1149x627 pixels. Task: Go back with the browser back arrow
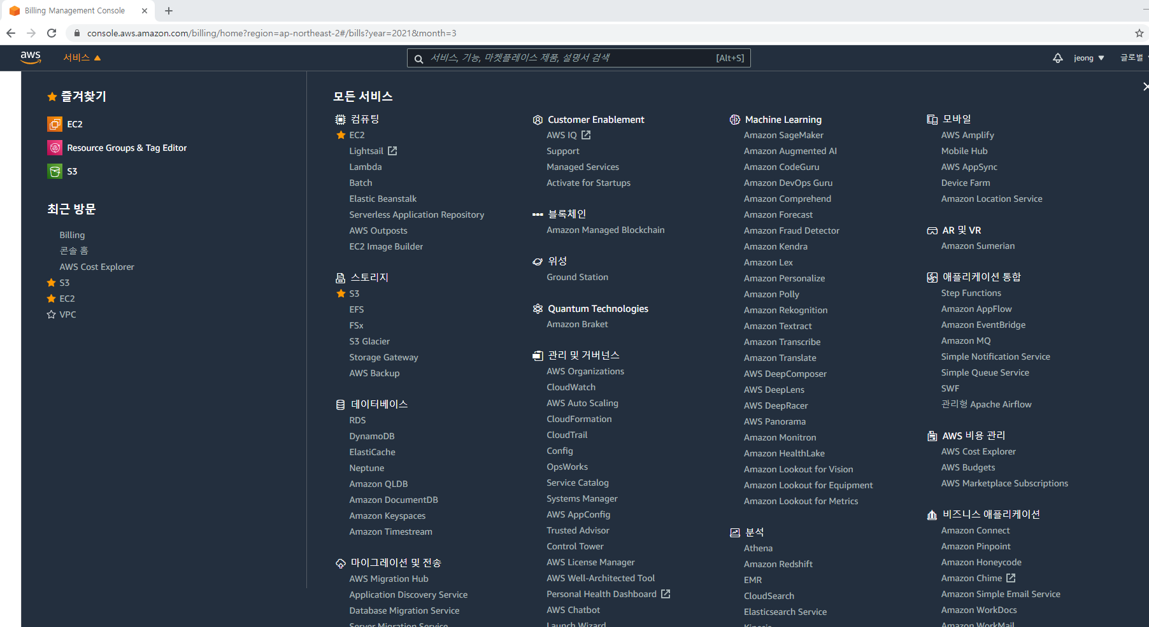click(11, 33)
